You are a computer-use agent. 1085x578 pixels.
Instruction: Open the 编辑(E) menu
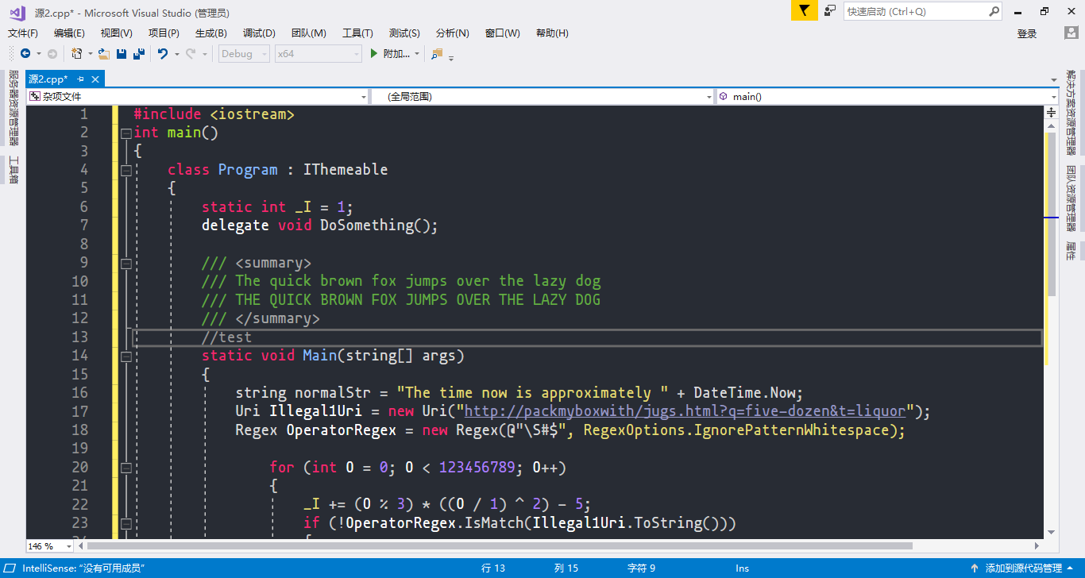pos(69,33)
